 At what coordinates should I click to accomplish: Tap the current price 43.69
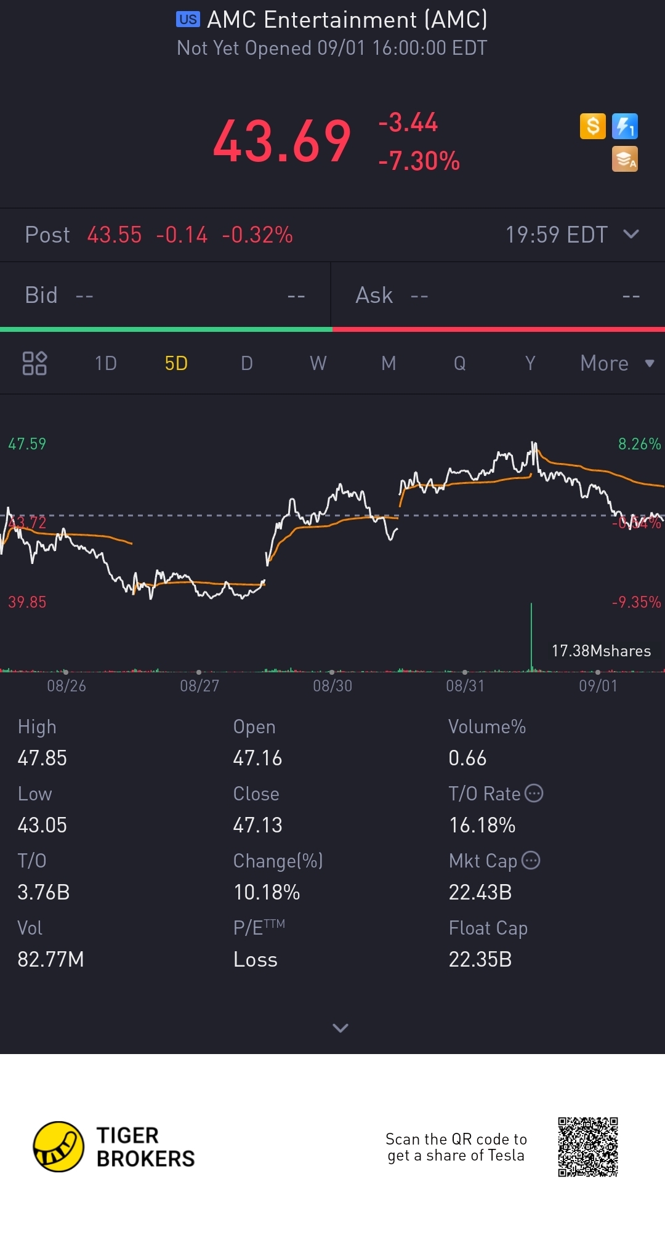point(282,142)
